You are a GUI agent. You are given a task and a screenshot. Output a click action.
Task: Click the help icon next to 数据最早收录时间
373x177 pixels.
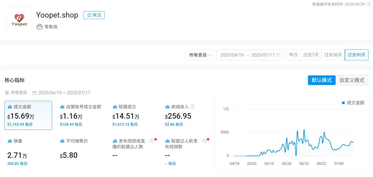point(368,4)
